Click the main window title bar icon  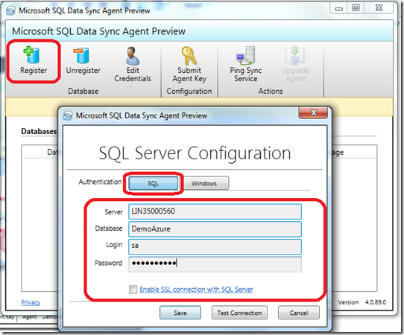pyautogui.click(x=10, y=10)
